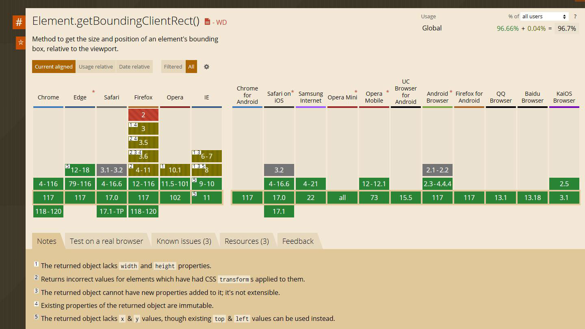Select the Firefox 3.6 cell
The height and width of the screenshot is (329, 585).
[x=143, y=156]
